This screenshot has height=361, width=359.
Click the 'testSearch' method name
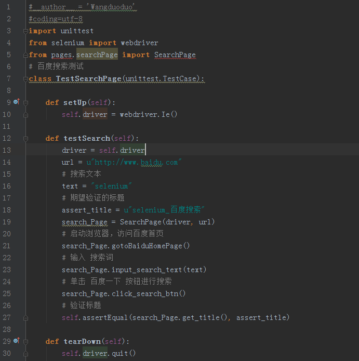(87, 139)
